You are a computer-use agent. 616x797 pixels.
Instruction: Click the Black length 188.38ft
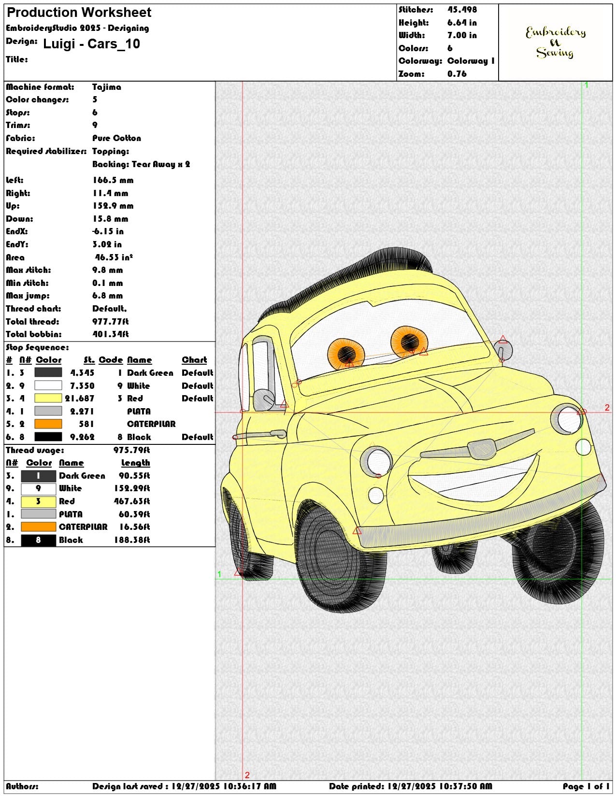click(132, 540)
